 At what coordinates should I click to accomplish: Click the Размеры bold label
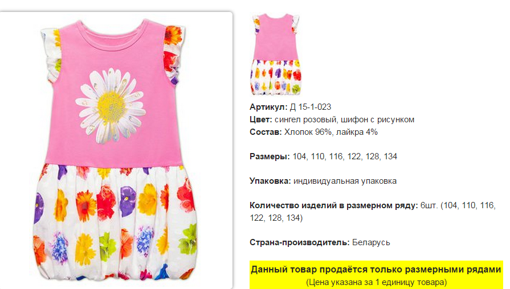click(x=270, y=156)
